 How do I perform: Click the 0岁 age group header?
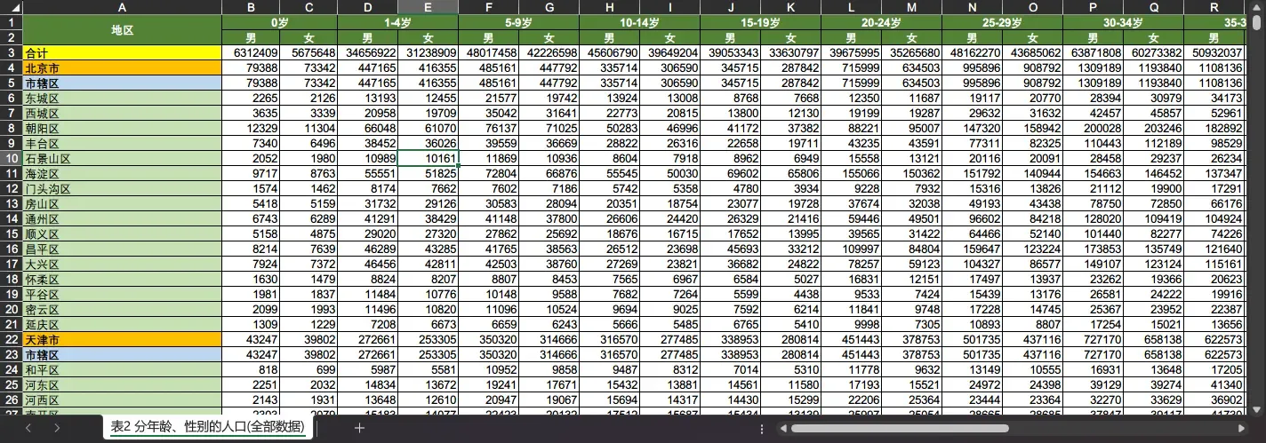coord(279,22)
